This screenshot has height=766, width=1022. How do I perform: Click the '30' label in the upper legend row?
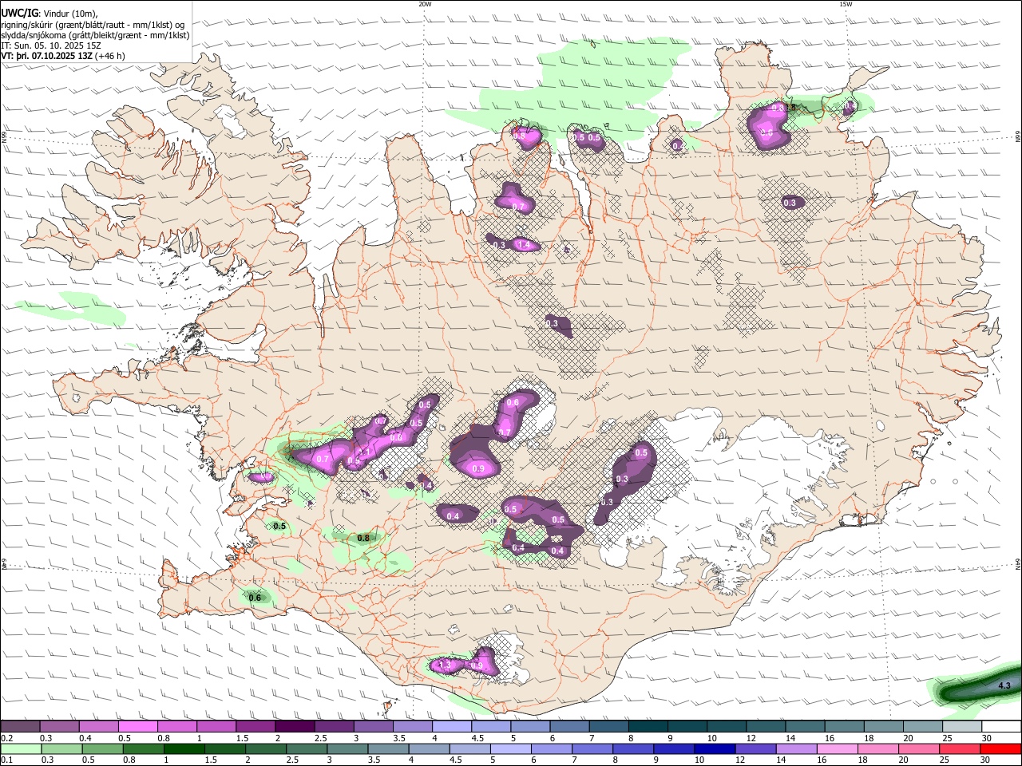[x=986, y=738]
